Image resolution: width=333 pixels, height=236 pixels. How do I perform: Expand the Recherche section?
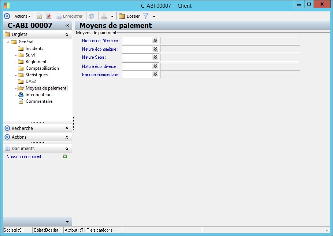[67, 128]
